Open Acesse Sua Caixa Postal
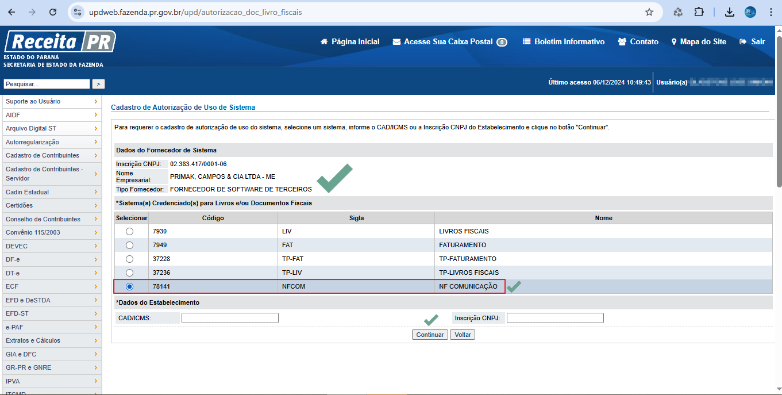 tap(450, 41)
